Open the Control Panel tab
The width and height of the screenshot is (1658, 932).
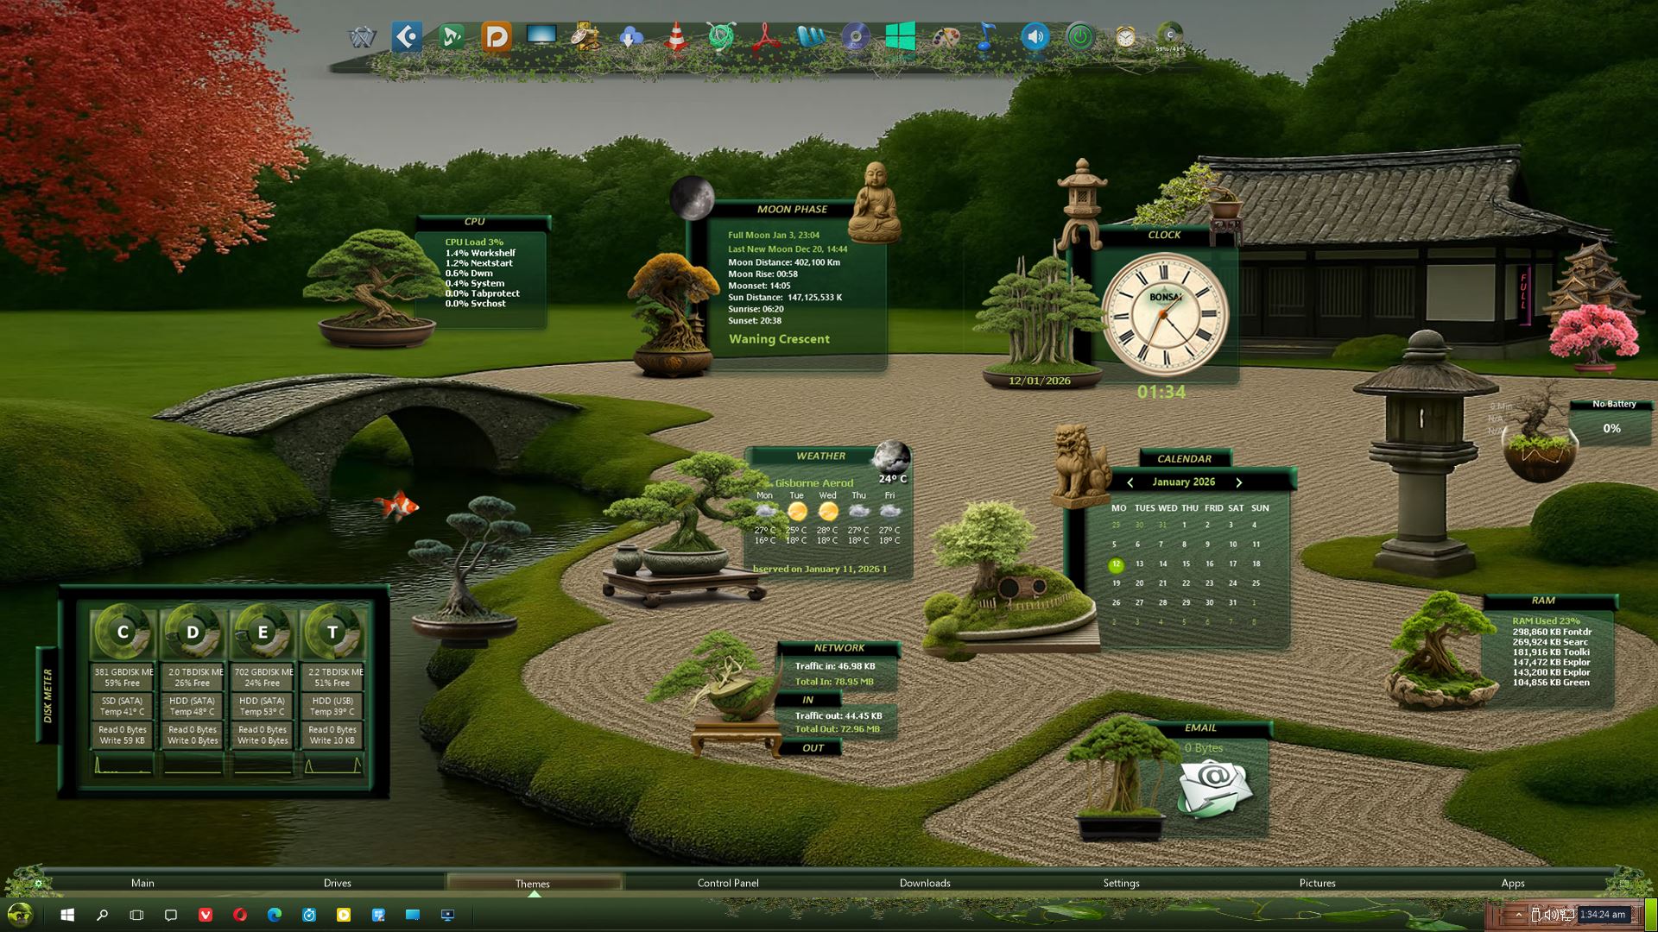727,883
